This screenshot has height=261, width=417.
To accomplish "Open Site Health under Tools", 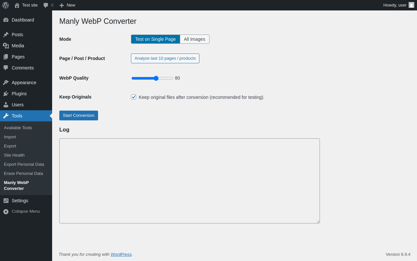I will [x=14, y=155].
